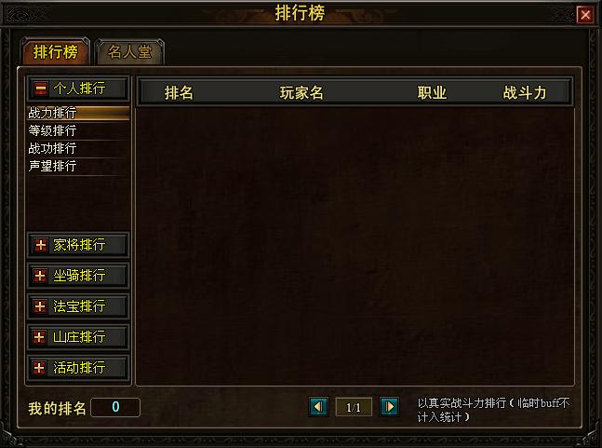
Task: Go to previous page arrow
Action: pos(318,407)
